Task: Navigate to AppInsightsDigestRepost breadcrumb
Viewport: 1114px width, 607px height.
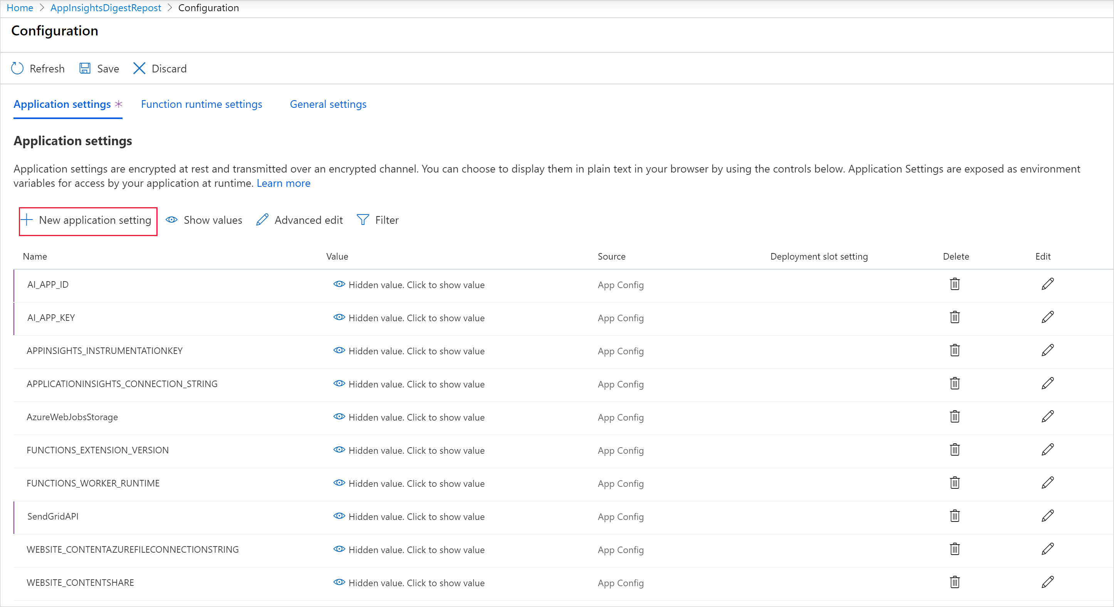Action: click(106, 8)
